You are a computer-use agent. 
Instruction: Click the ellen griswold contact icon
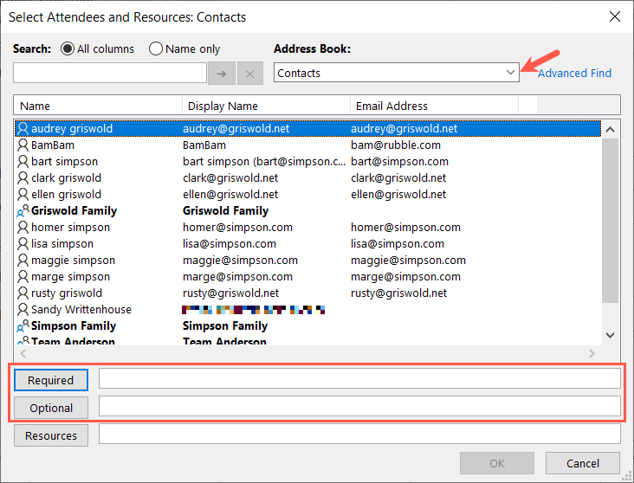23,195
